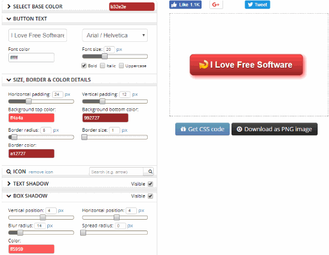
Task: Click the Blur radius value field
Action: [40, 226]
